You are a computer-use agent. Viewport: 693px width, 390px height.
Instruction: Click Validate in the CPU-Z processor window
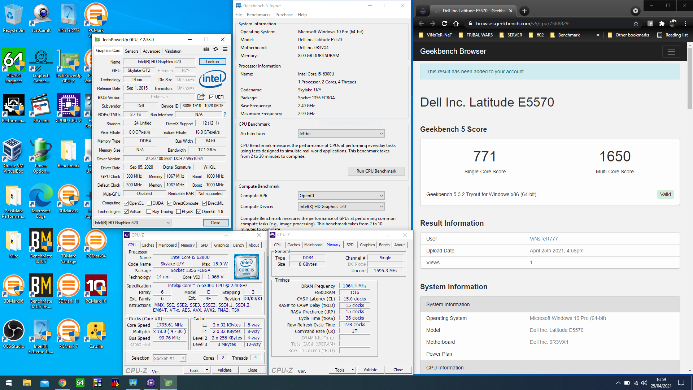tap(225, 370)
